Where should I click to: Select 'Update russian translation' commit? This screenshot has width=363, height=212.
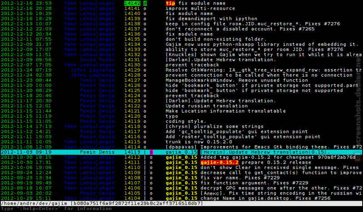click(x=206, y=106)
